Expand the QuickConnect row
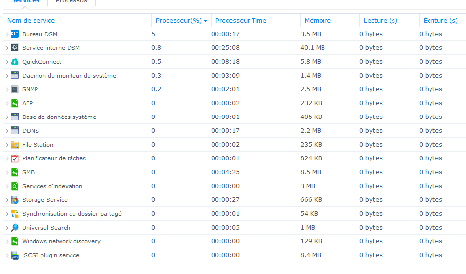The height and width of the screenshot is (274, 466). click(x=7, y=62)
